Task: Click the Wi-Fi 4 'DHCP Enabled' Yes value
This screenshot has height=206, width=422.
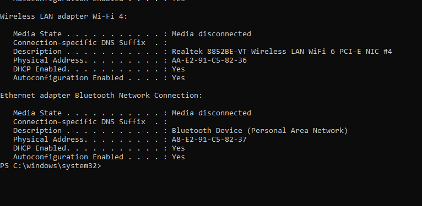Action: tap(178, 69)
